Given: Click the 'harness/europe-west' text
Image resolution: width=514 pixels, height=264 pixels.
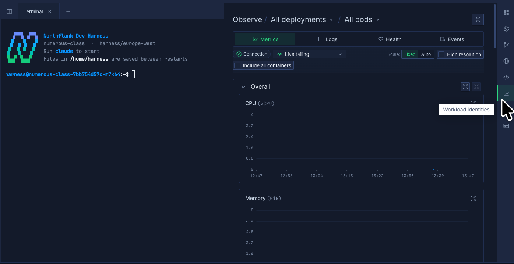Looking at the screenshot, I should 127,43.
